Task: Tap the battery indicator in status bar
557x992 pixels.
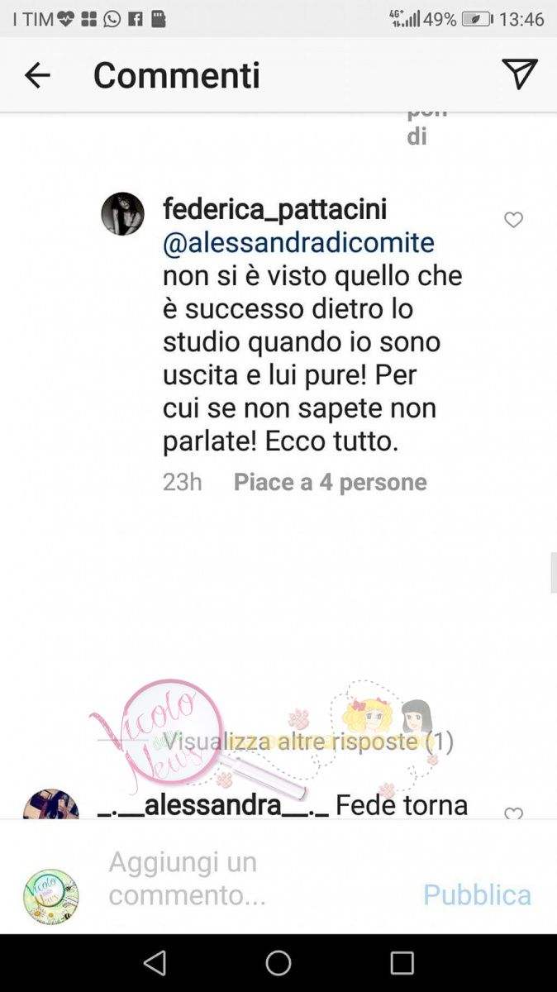Action: click(x=477, y=18)
